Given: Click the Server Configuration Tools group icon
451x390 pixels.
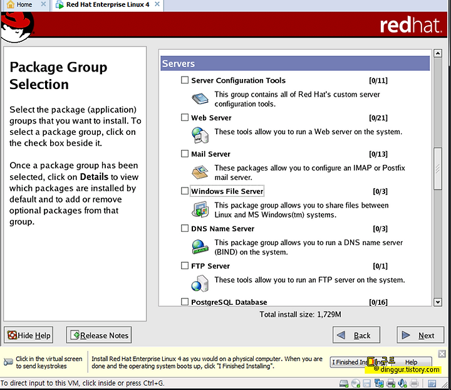Looking at the screenshot, I should tap(200, 99).
